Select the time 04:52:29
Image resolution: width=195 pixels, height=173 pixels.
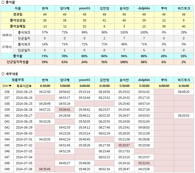[x=65, y=151]
